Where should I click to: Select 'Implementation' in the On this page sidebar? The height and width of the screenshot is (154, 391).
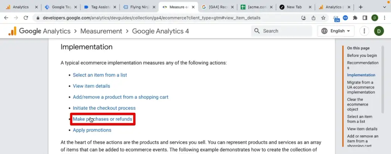pos(361,75)
